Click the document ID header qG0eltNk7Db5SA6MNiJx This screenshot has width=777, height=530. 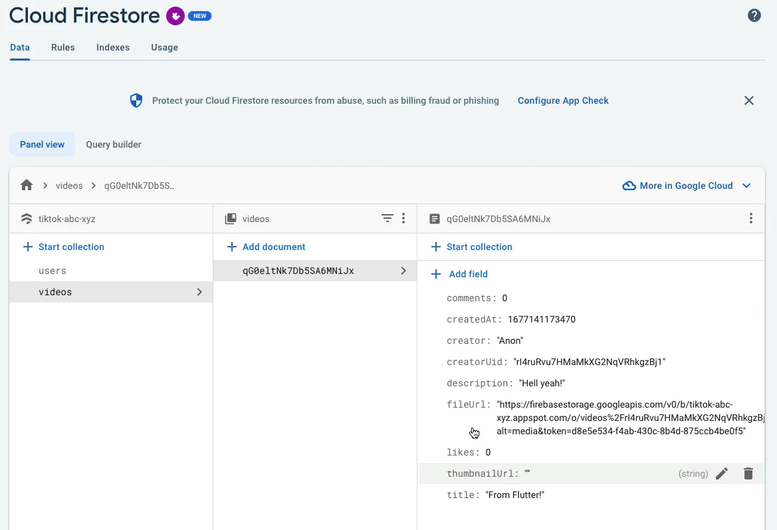point(499,219)
